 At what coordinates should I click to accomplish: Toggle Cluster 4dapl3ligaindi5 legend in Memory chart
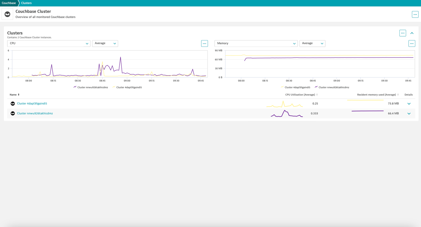point(295,87)
